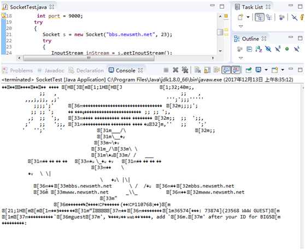The width and height of the screenshot is (305, 250).
Task: Click Remove All Terminated Launches icon
Action: click(185, 70)
